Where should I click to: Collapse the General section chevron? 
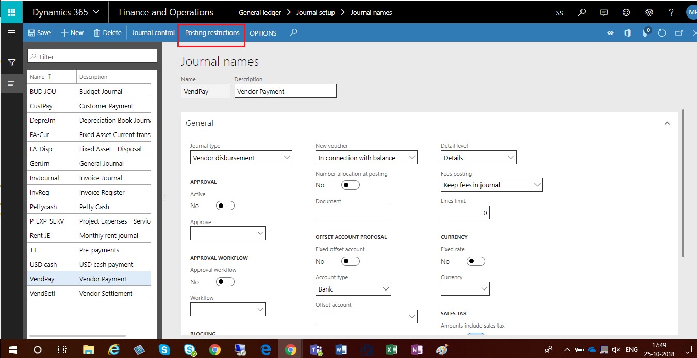pos(667,123)
